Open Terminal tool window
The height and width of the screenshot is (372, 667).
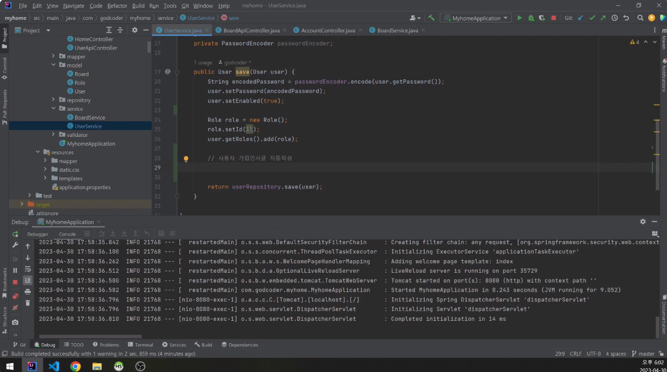coord(141,345)
